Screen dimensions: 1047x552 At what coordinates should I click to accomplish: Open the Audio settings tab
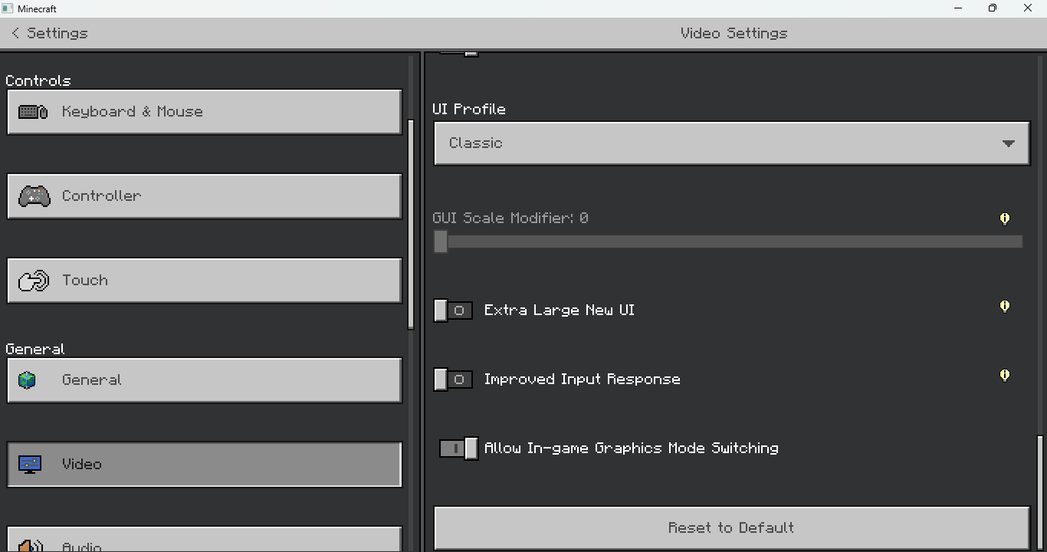(x=204, y=541)
